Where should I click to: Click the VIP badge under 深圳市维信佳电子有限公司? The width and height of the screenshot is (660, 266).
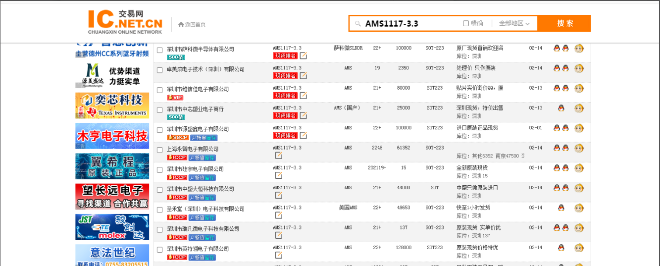click(175, 98)
